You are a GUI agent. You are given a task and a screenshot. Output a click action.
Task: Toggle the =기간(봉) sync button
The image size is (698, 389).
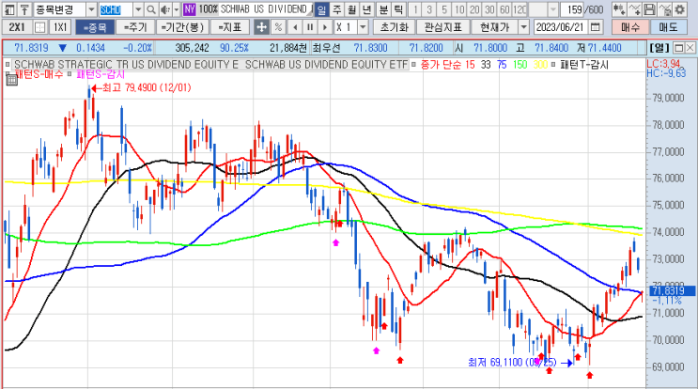pos(182,27)
